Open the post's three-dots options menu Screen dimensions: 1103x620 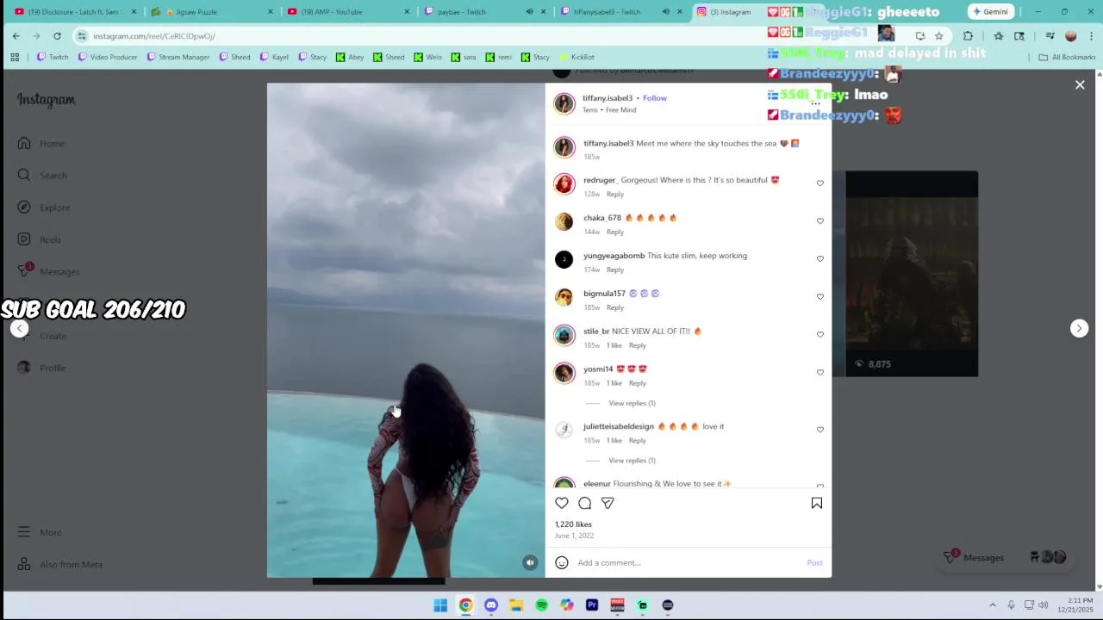(815, 104)
